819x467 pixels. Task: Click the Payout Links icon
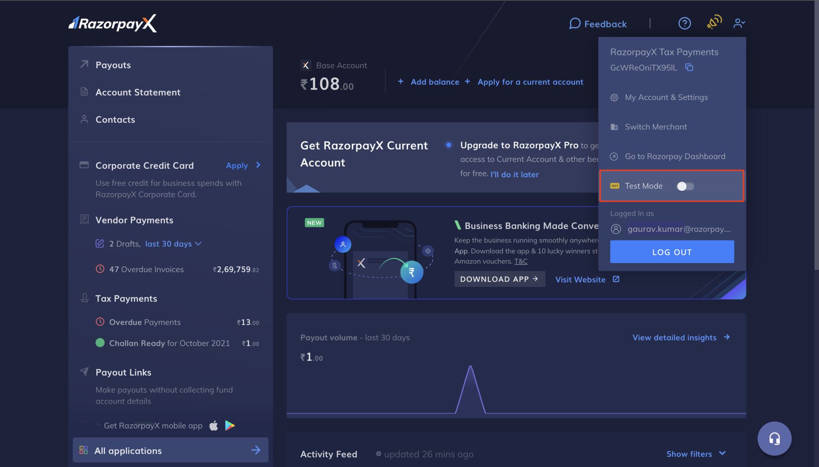pyautogui.click(x=84, y=371)
